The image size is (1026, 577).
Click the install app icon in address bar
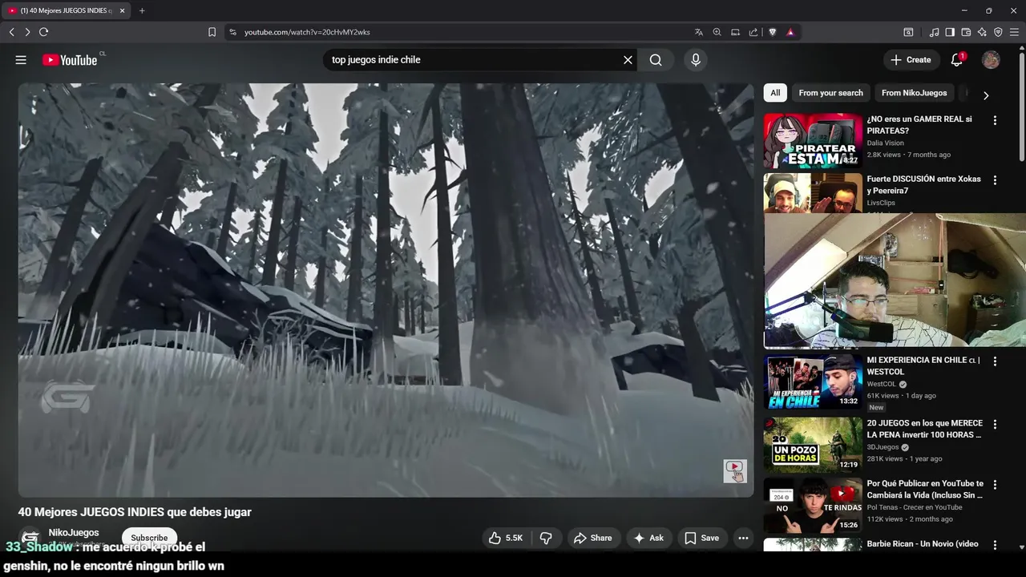coord(735,32)
